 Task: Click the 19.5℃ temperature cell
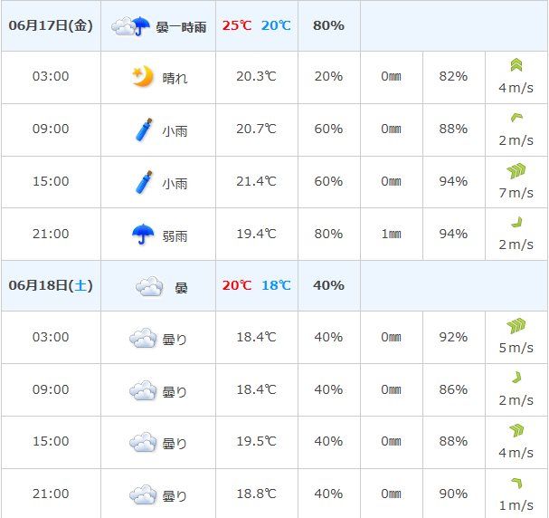257,441
